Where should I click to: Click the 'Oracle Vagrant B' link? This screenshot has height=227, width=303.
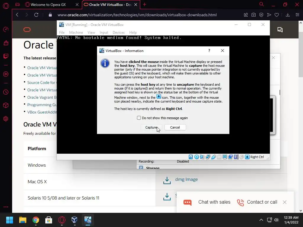click(42, 97)
